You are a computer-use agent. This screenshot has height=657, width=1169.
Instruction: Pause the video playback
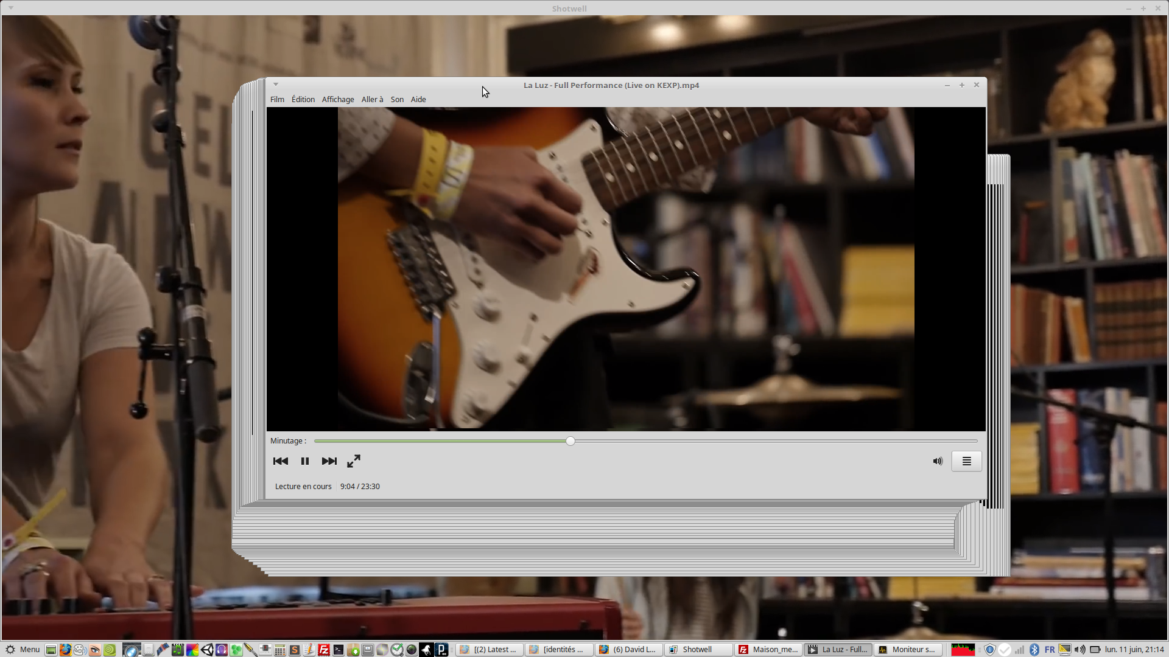click(305, 461)
